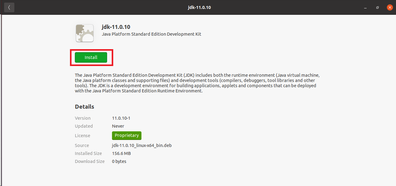
Task: Go back using the header back arrow
Action: [x=9, y=8]
